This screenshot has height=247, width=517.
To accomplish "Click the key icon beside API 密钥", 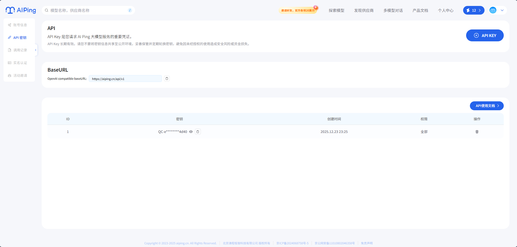I will tap(9, 38).
